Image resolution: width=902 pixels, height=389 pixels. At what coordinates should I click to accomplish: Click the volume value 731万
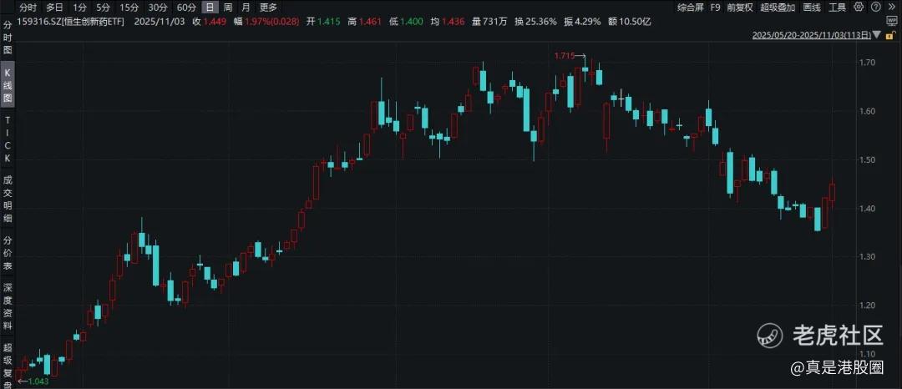495,22
